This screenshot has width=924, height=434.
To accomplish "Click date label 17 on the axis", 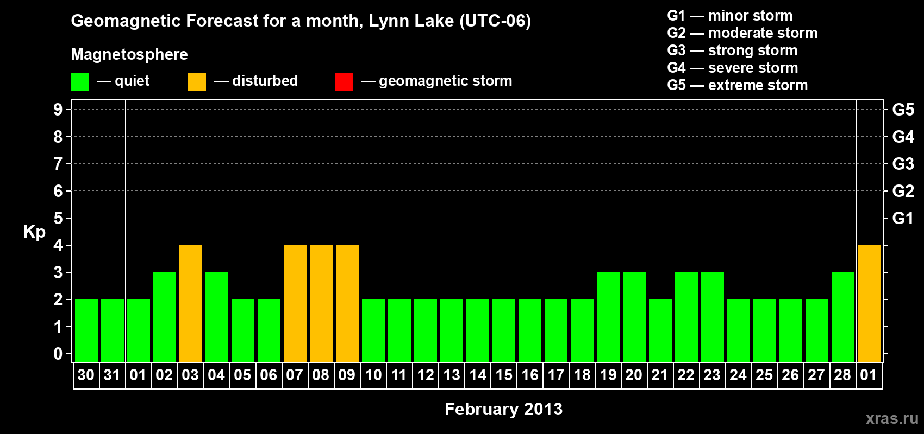I will pos(555,375).
